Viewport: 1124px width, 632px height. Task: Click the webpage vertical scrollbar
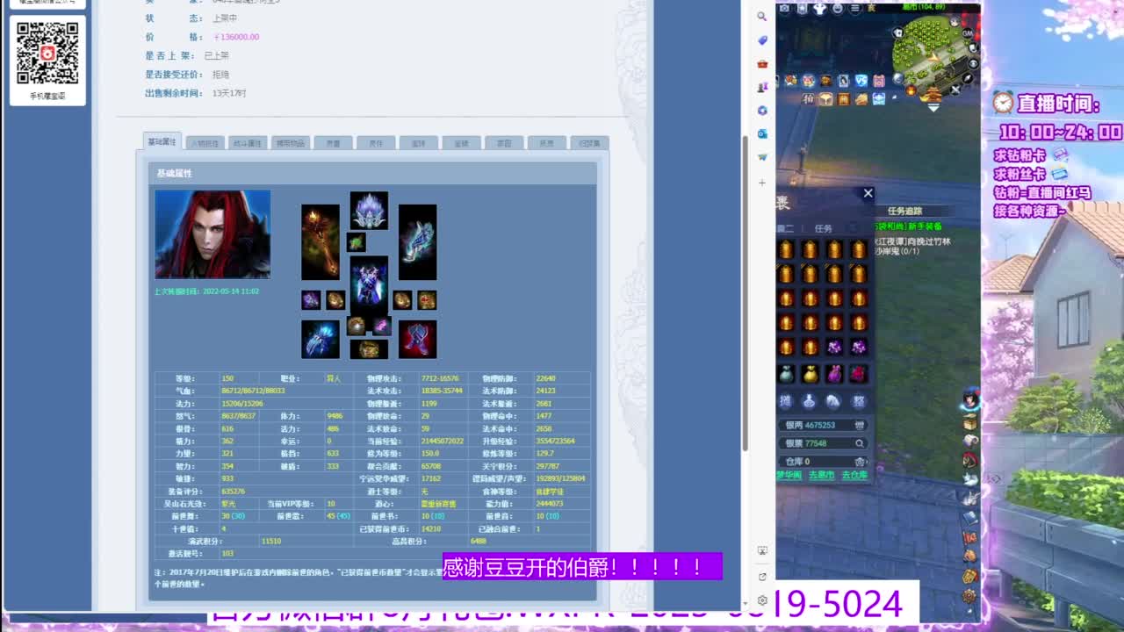[746, 294]
